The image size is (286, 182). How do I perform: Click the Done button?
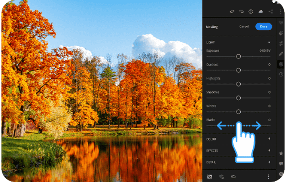click(x=263, y=27)
